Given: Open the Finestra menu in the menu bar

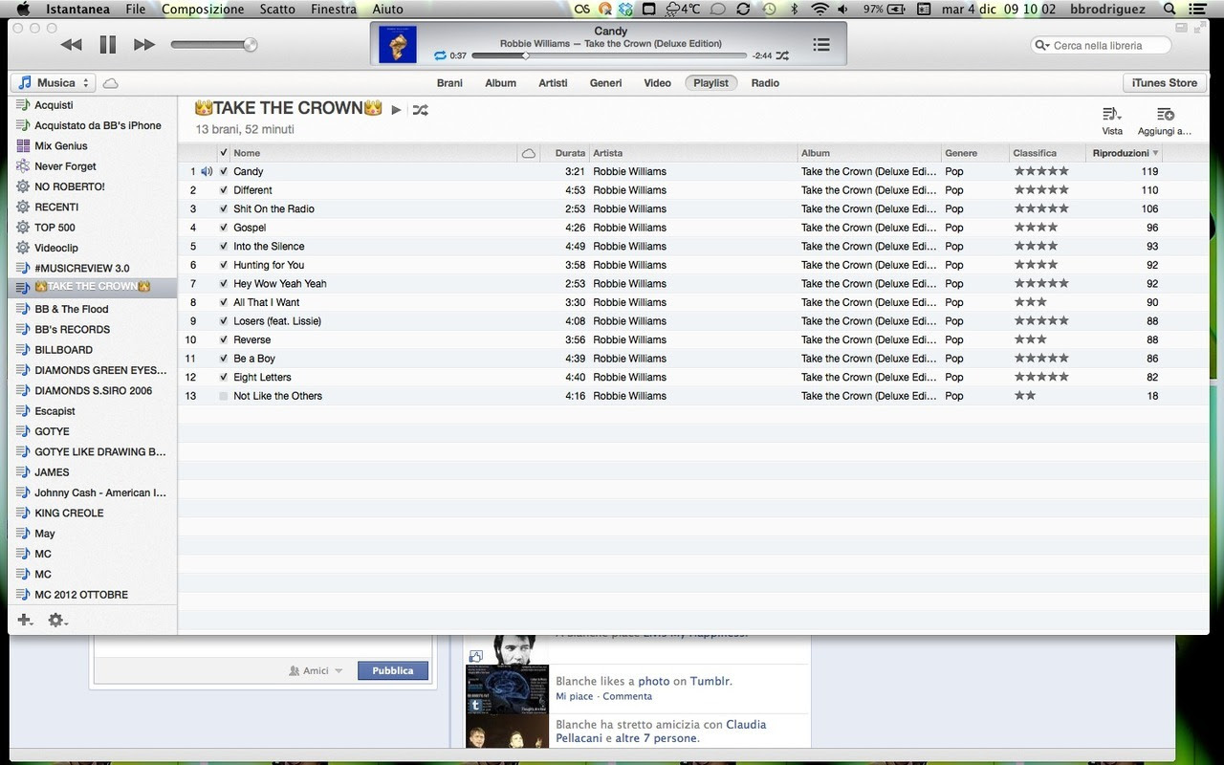Looking at the screenshot, I should click(x=334, y=9).
